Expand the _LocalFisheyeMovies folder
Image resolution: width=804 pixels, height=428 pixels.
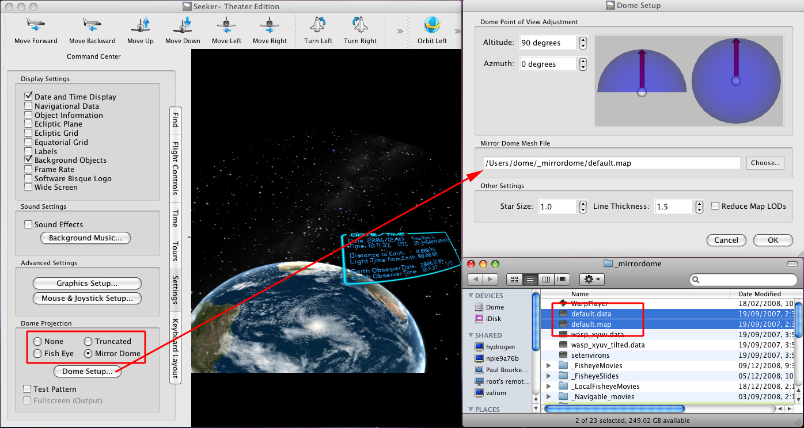click(x=548, y=386)
